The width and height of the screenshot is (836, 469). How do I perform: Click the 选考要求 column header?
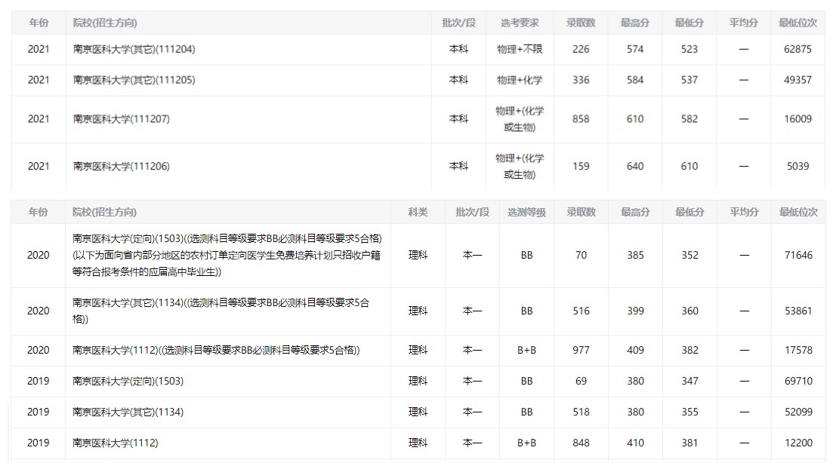coord(520,23)
